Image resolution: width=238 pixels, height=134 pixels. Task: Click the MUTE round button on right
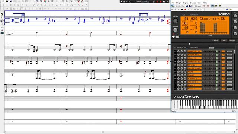point(235,22)
